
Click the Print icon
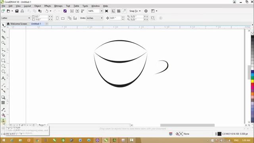[22, 11]
